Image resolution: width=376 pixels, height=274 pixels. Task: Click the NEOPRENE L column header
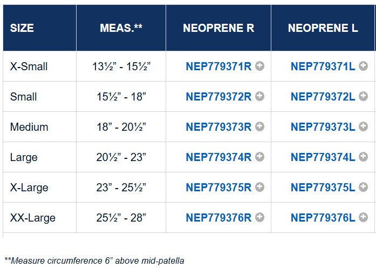(x=323, y=28)
